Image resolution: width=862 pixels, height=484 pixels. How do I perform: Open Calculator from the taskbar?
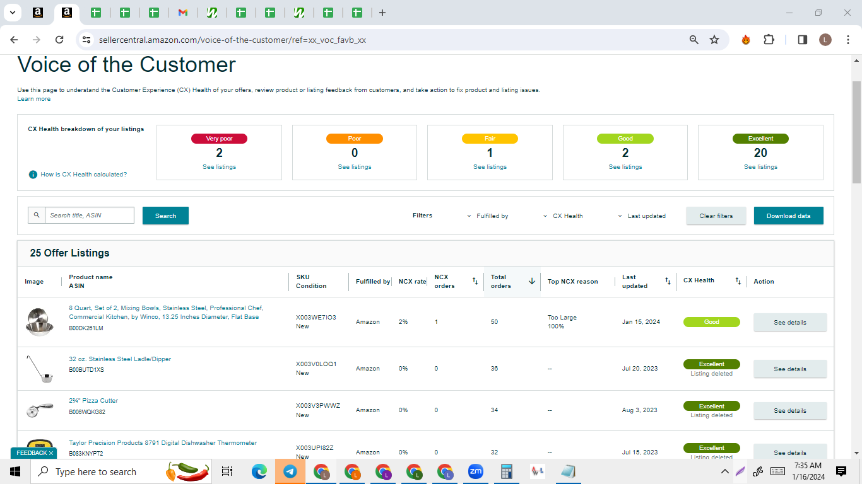pyautogui.click(x=506, y=471)
